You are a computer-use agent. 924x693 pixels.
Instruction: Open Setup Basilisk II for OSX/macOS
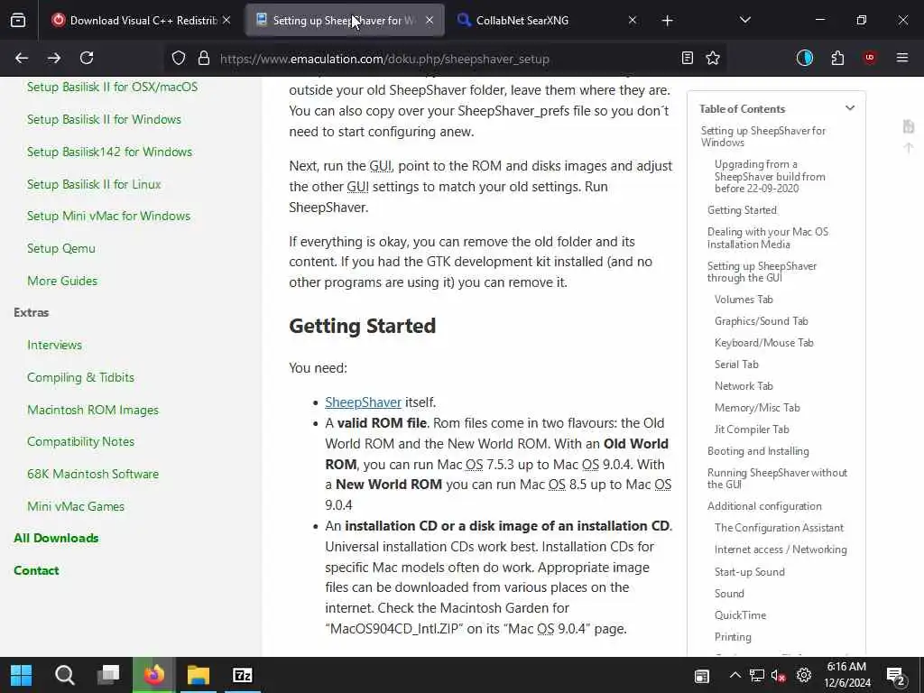tap(112, 87)
